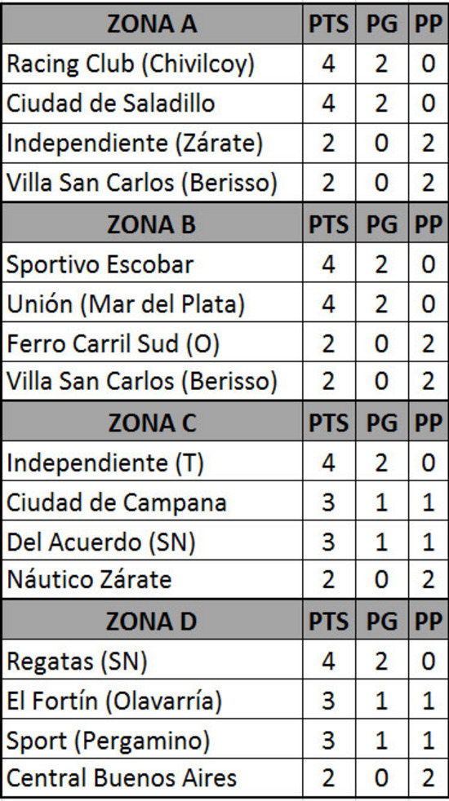Select the ZONA A header cell

[152, 24]
